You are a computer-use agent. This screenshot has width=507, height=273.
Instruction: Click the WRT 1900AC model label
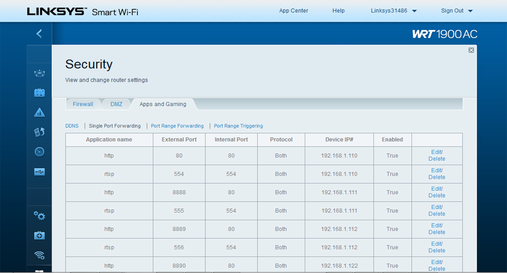click(445, 34)
